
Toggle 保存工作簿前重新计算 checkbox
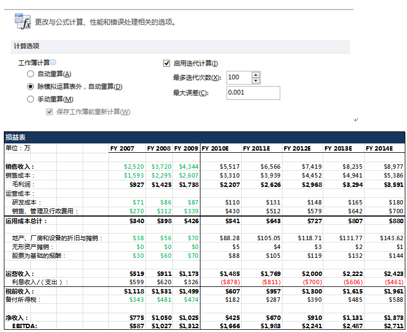pos(50,112)
